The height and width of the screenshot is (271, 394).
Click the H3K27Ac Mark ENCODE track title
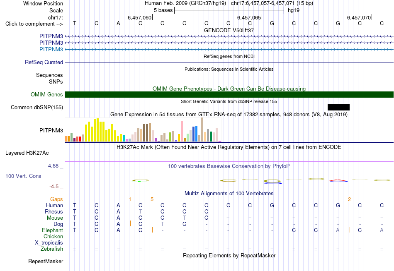coord(229,147)
